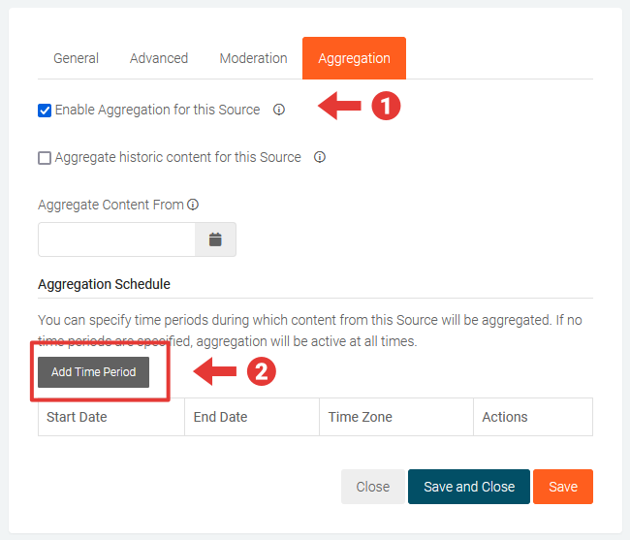Click info icon next to Aggregate Content From
Viewport: 630px width, 540px height.
[193, 205]
